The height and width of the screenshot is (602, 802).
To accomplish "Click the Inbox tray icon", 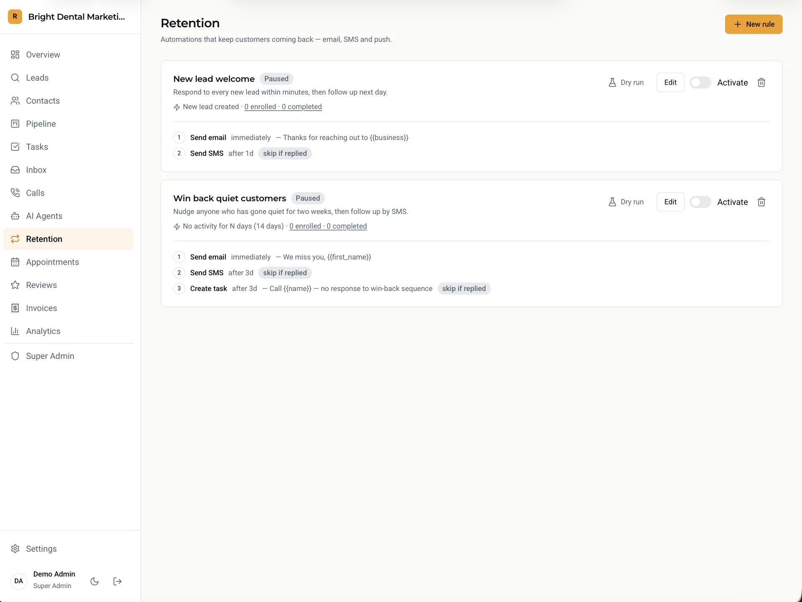I will pos(15,170).
